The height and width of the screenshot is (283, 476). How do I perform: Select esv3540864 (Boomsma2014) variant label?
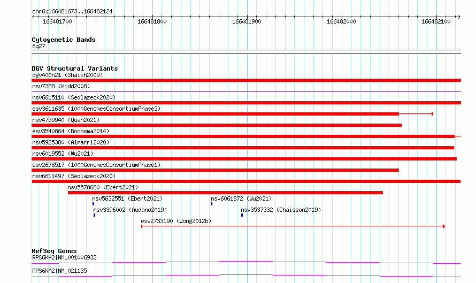point(71,131)
